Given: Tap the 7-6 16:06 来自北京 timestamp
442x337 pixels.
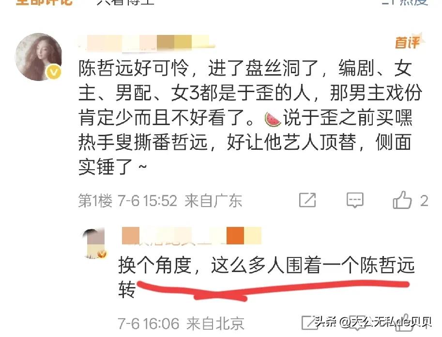Looking at the screenshot, I should (181, 323).
